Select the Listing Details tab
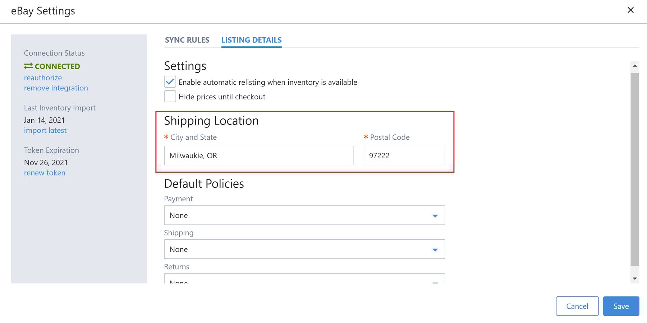647x323 pixels. pyautogui.click(x=251, y=40)
